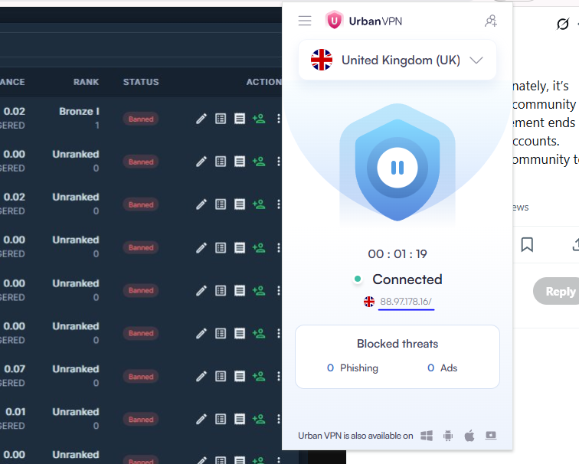Open the table view icon in 0.01 row
Image resolution: width=579 pixels, height=464 pixels.
coord(221,419)
